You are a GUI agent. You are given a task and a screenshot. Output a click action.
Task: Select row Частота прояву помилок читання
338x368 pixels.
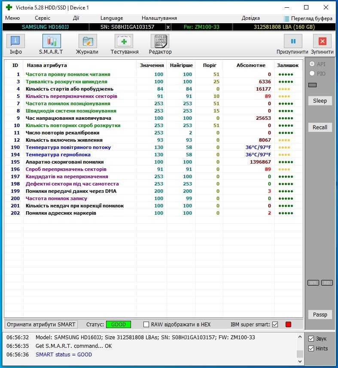click(153, 74)
